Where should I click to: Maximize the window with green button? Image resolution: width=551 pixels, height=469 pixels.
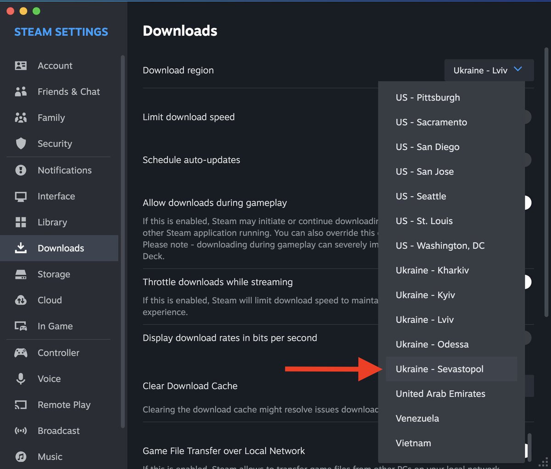click(x=36, y=11)
